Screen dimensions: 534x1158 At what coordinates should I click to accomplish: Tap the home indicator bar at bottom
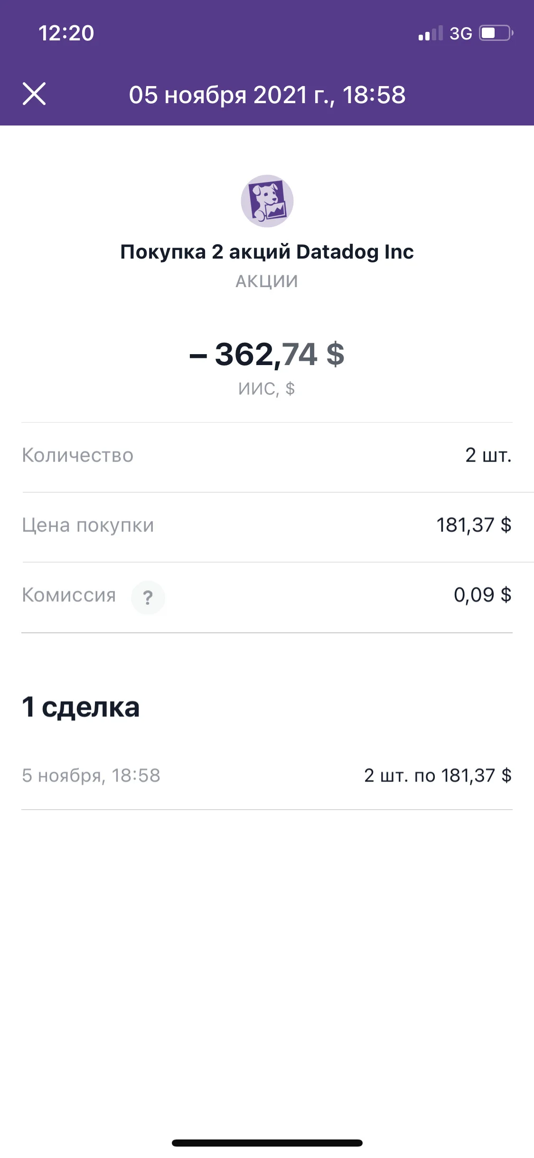(x=267, y=1143)
